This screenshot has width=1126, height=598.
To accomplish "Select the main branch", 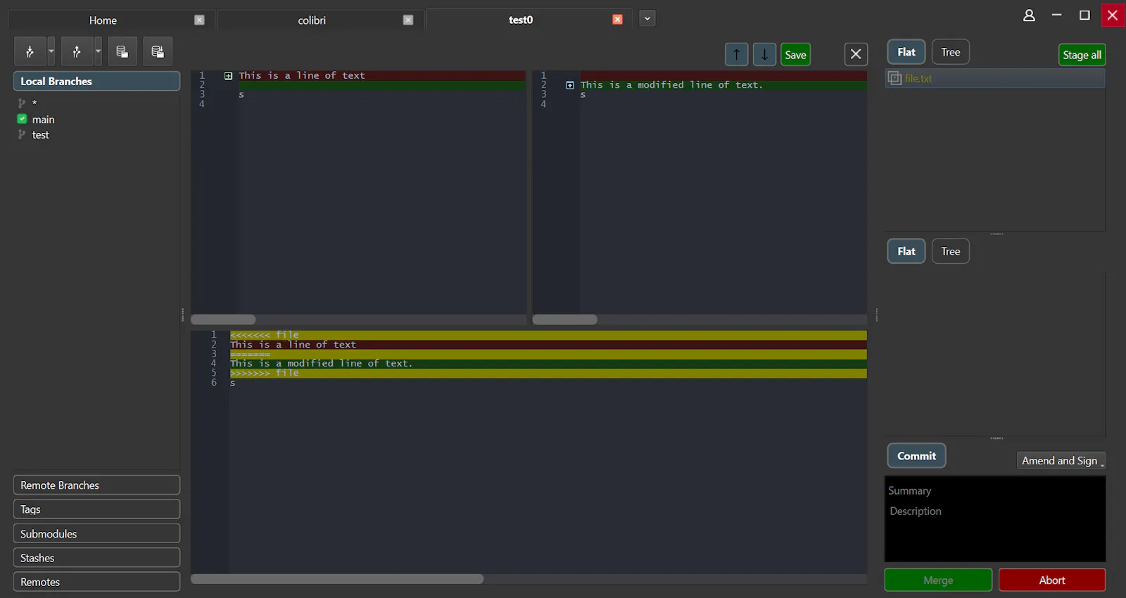I will point(43,120).
